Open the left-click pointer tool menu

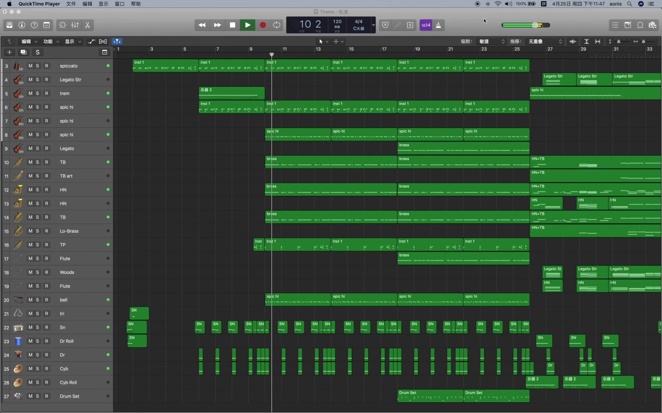323,41
